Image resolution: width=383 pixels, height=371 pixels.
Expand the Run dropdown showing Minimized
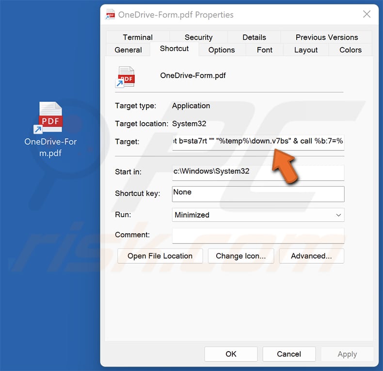point(258,215)
